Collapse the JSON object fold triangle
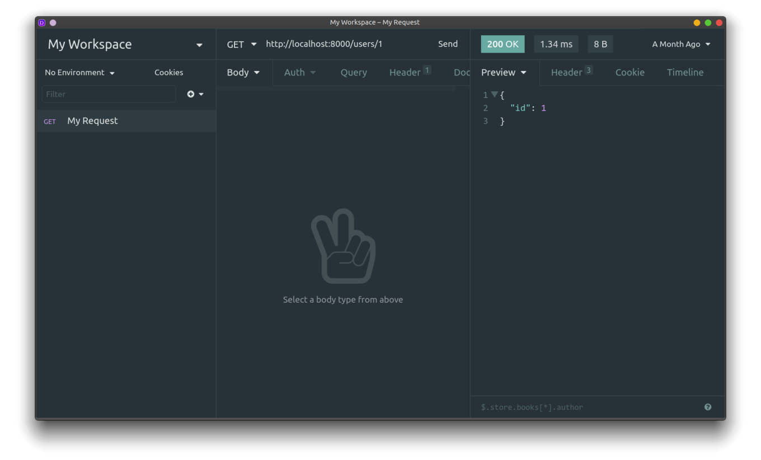The image size is (761, 460). click(x=494, y=95)
